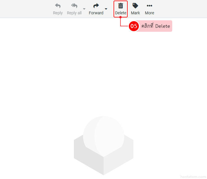Click the hostatom.com watermark text
The width and height of the screenshot is (207, 179).
pyautogui.click(x=193, y=177)
